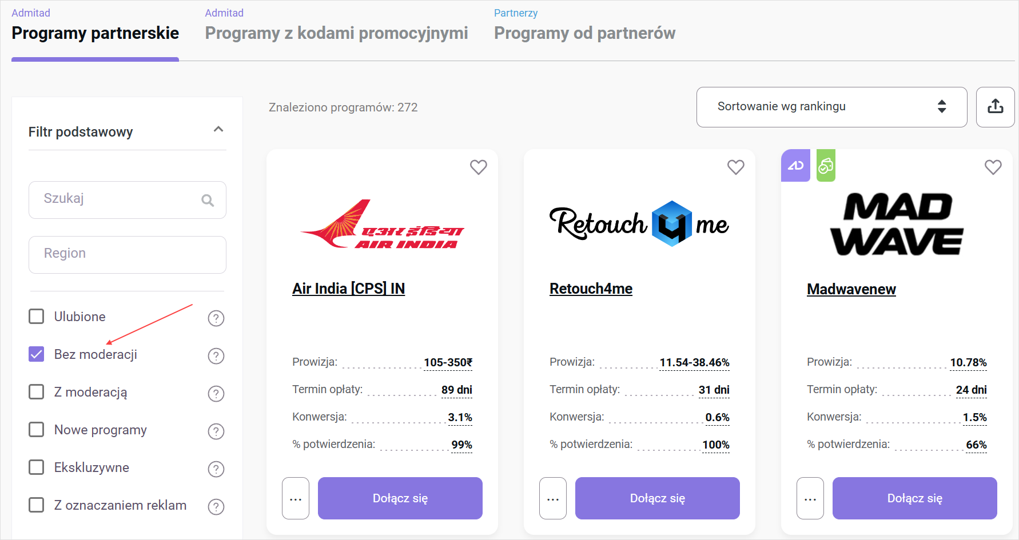Open help tooltip for Bez moderacji
Image resolution: width=1019 pixels, height=540 pixels.
(x=216, y=356)
